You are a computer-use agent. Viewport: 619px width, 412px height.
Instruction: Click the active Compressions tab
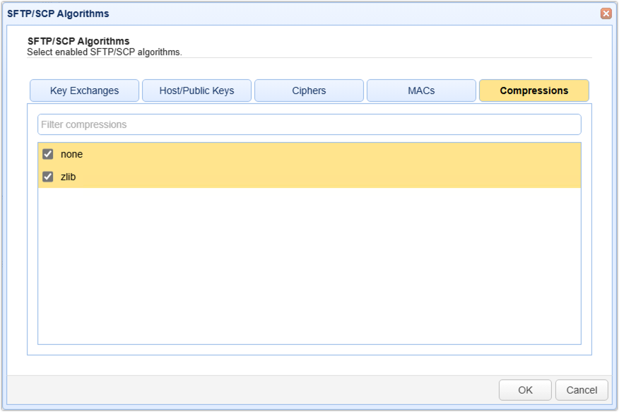coord(533,90)
